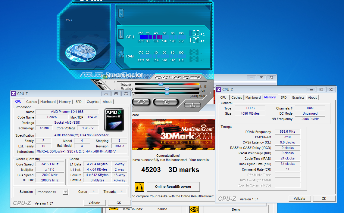Switch to Caches tab in CPU-Z processor window
This screenshot has width=347, height=213.
31,102
